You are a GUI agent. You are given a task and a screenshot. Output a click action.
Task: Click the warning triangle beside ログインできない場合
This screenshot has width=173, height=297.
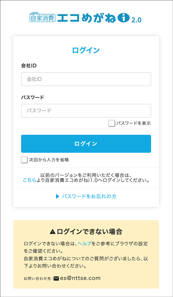pos(53,232)
